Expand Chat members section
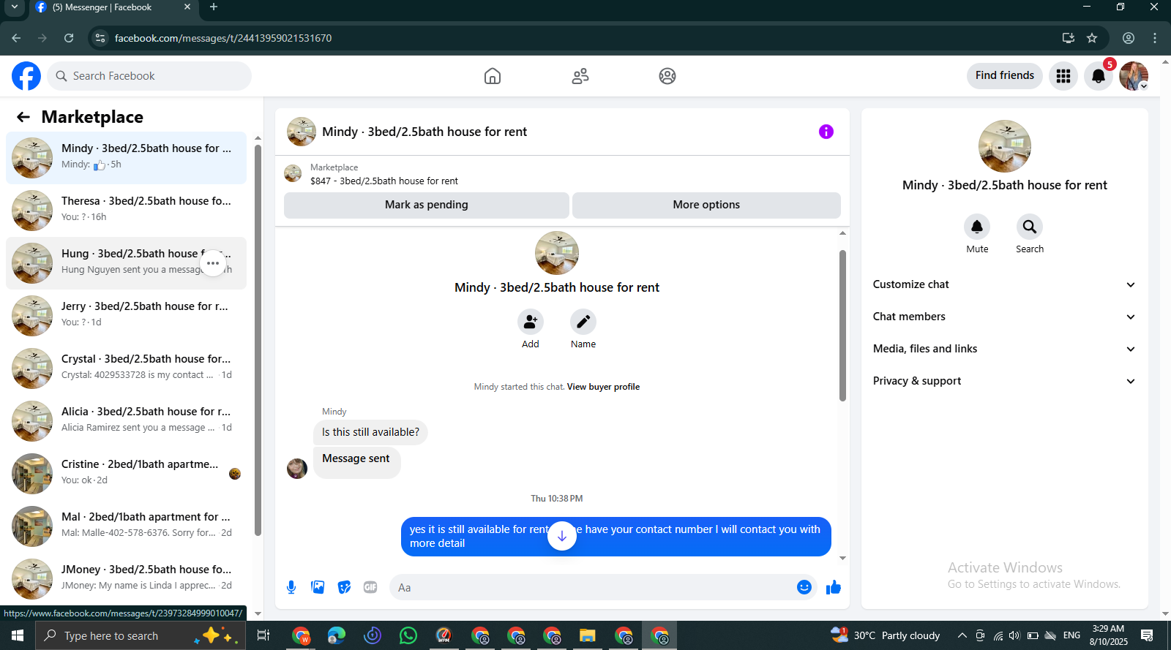Viewport: 1171px width, 650px height. coord(1005,317)
